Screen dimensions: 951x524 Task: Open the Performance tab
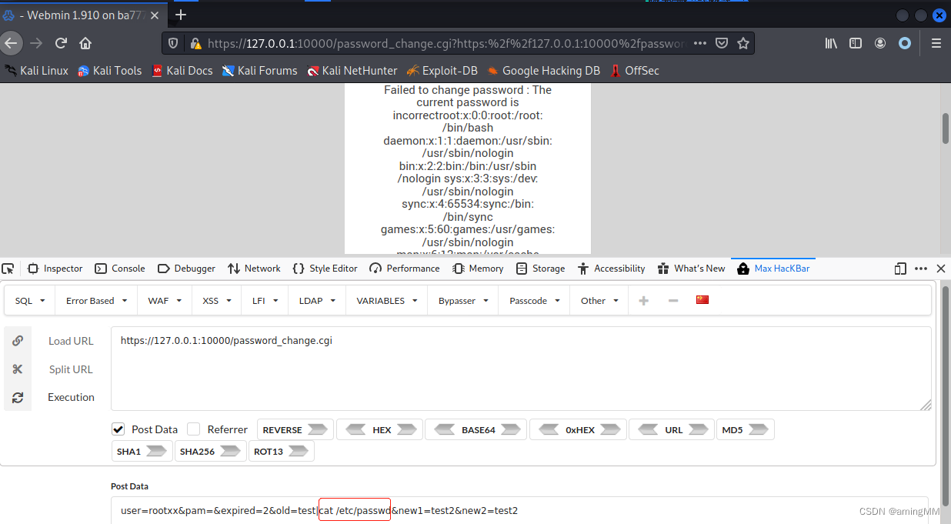[405, 269]
